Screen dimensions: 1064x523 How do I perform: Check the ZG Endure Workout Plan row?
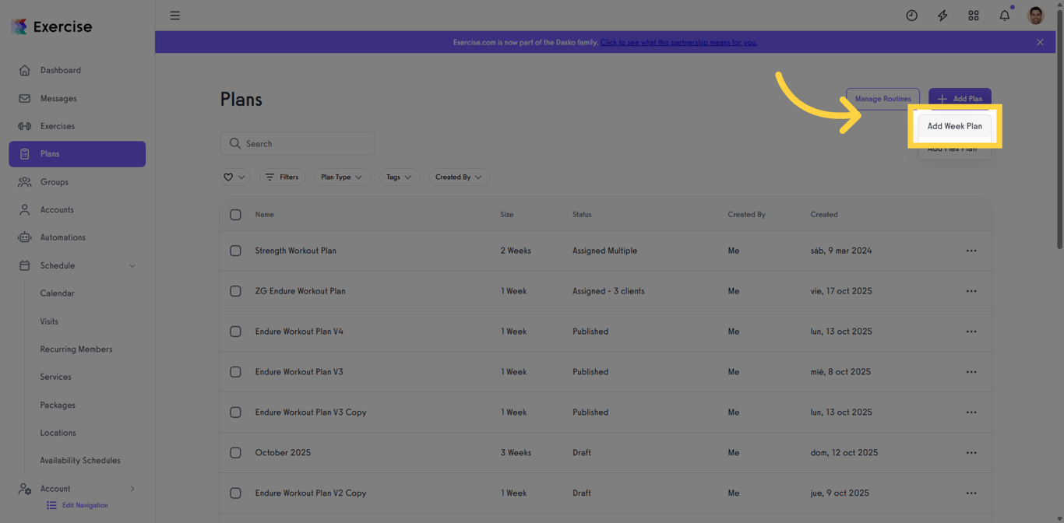(235, 291)
